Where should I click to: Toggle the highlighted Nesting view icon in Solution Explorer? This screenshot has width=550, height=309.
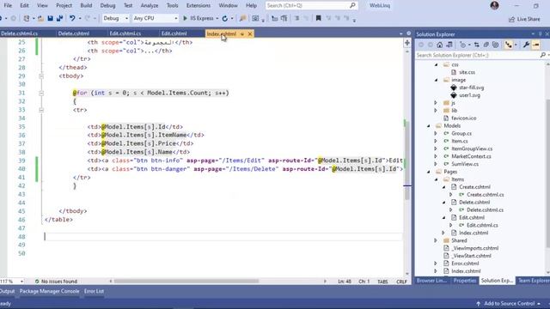click(x=508, y=45)
